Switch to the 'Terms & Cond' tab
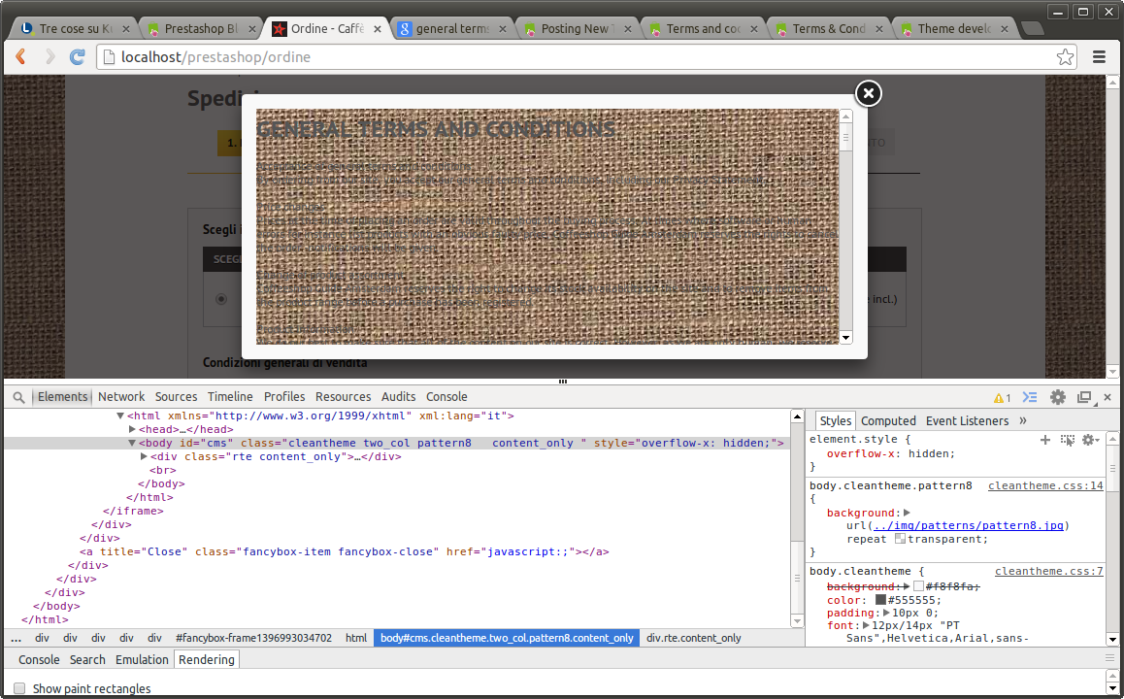This screenshot has height=699, width=1124. pyautogui.click(x=829, y=29)
